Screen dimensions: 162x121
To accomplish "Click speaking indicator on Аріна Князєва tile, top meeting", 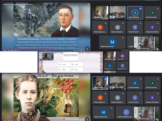I will point(140,9).
